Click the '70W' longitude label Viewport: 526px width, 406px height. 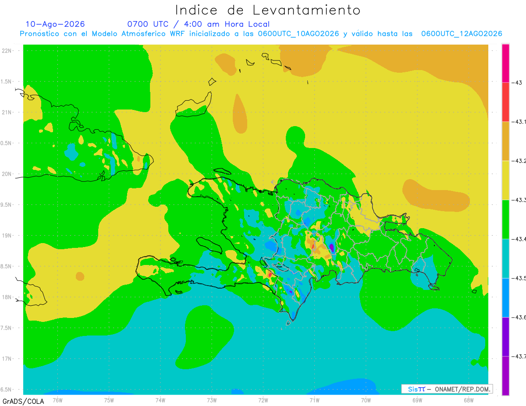point(366,400)
